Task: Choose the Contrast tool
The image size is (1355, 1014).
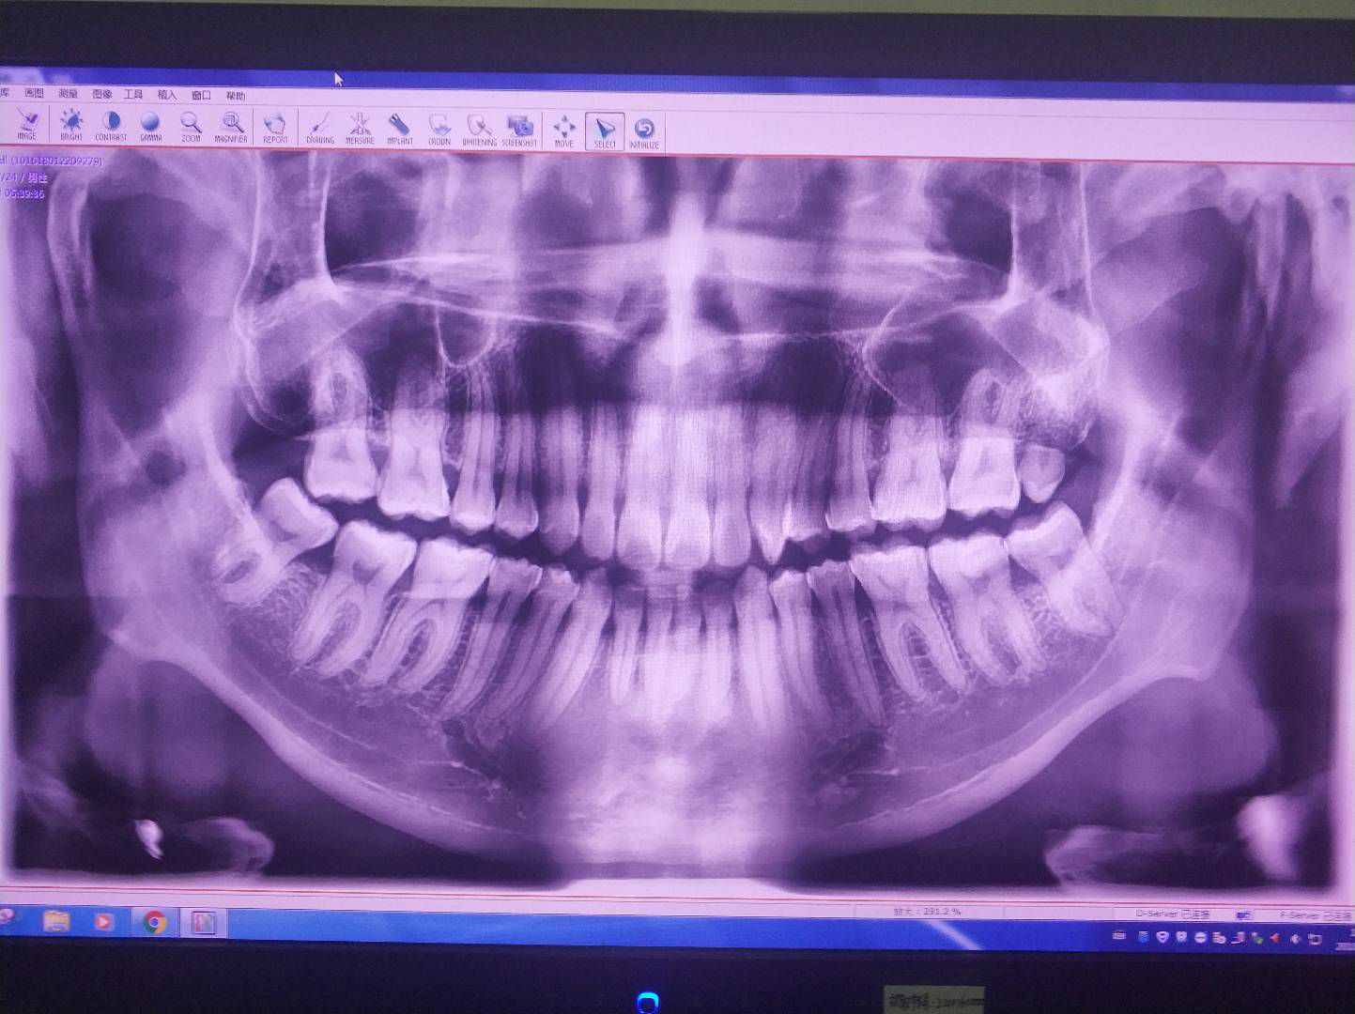Action: tap(111, 125)
